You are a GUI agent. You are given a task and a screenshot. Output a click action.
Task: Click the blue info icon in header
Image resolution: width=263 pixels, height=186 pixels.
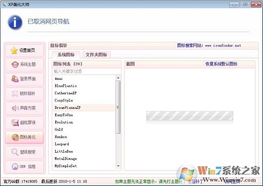[x=14, y=21]
